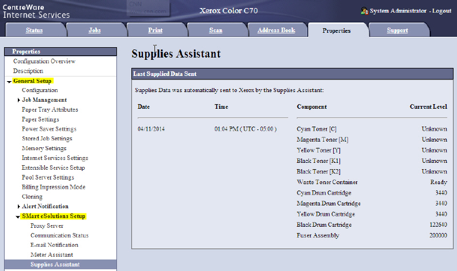Screen dimensions: 457x271
Task: Click the Magenta Drum Cartridge row
Action: click(372, 204)
